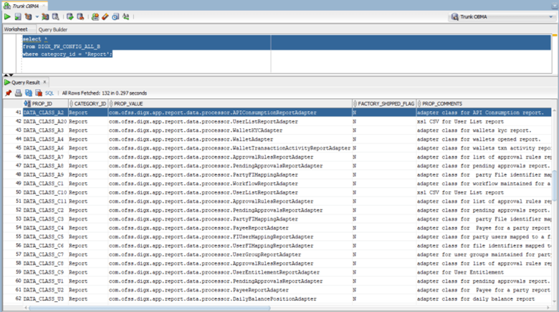Clear the worksheet with eraser icon
Viewport: 559px width, 312px height.
pos(105,16)
